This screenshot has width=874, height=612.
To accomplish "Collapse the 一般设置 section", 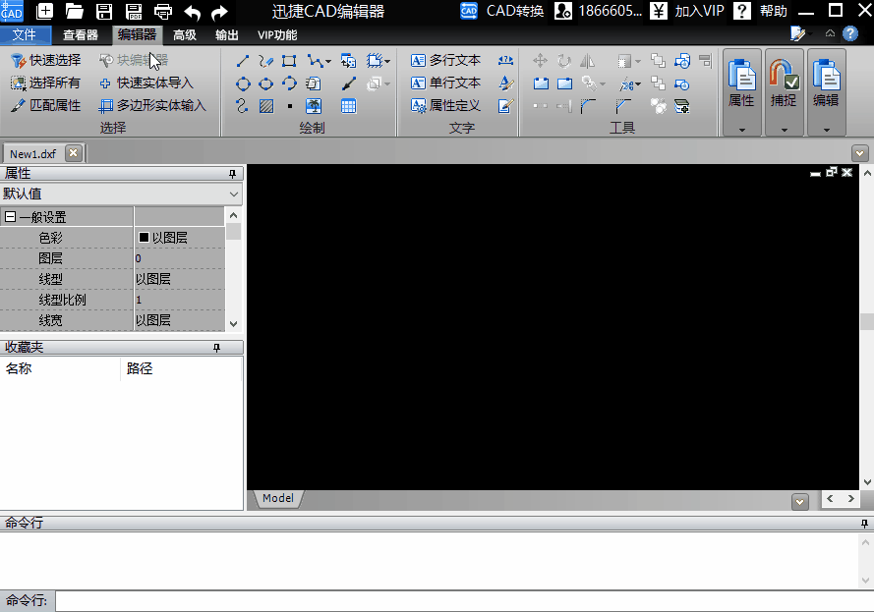I will click(10, 217).
